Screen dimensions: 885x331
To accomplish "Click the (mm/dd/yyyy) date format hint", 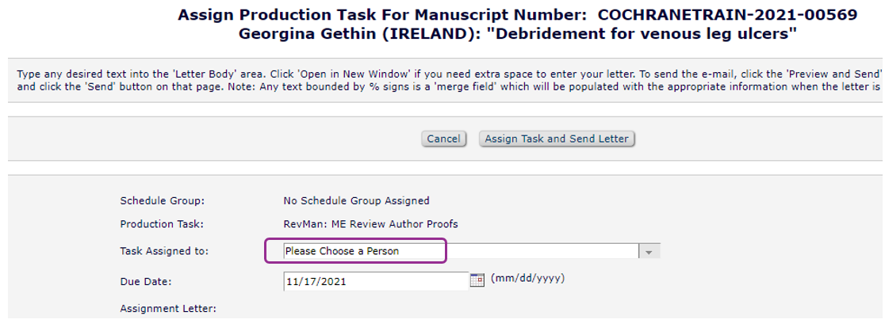I will click(x=527, y=279).
